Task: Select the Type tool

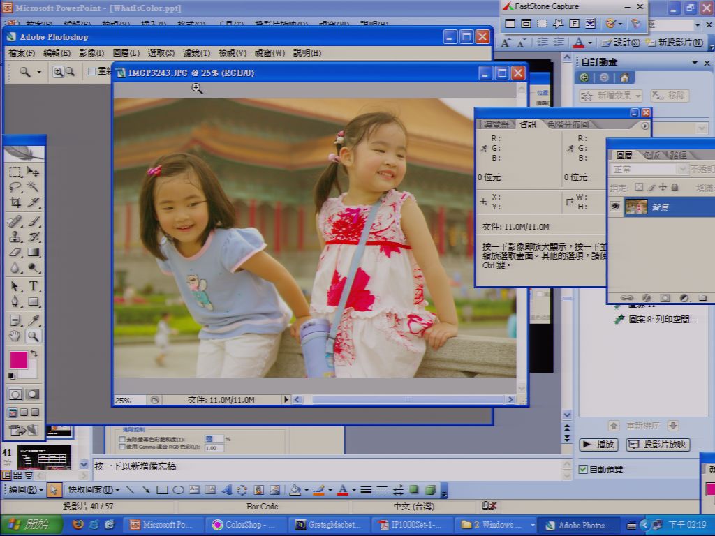Action: (x=34, y=286)
